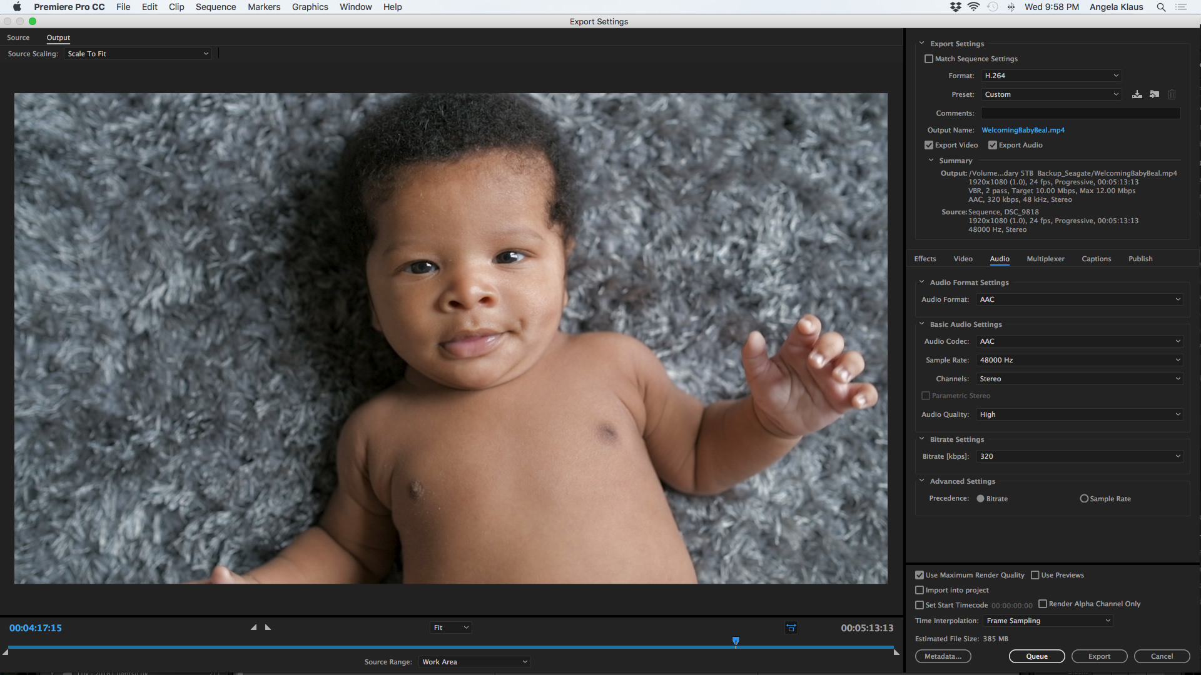Collapse Basic Audio Settings section

click(x=921, y=324)
